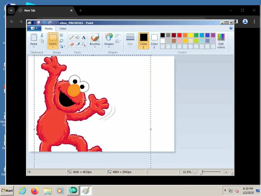
Task: Switch to the Home ribbon tab
Action: (x=49, y=29)
